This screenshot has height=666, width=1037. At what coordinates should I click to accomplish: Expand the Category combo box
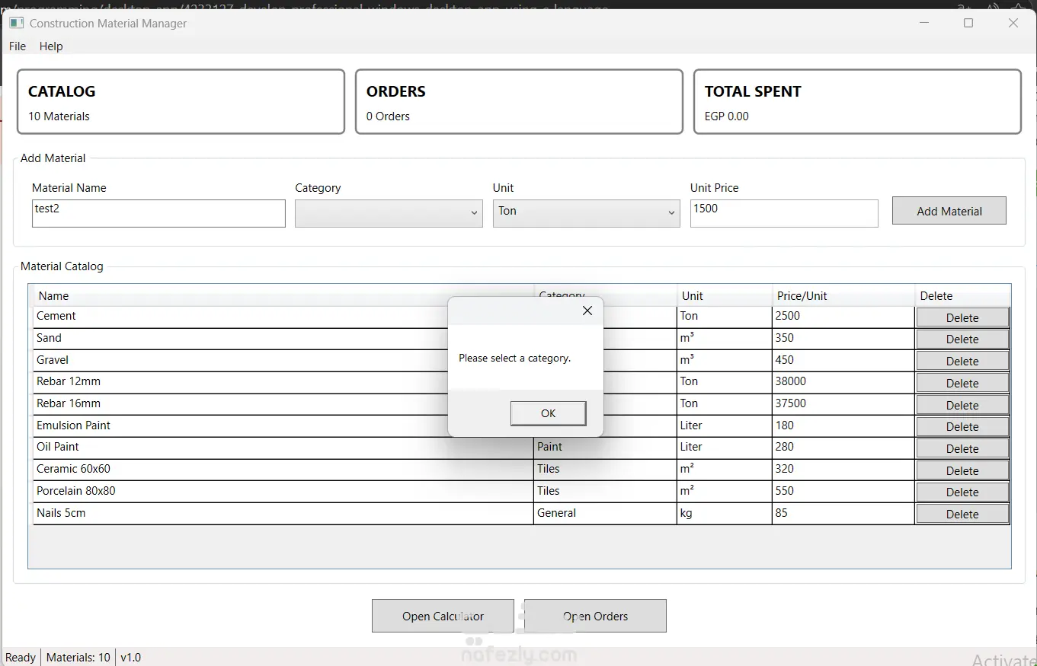click(x=389, y=213)
